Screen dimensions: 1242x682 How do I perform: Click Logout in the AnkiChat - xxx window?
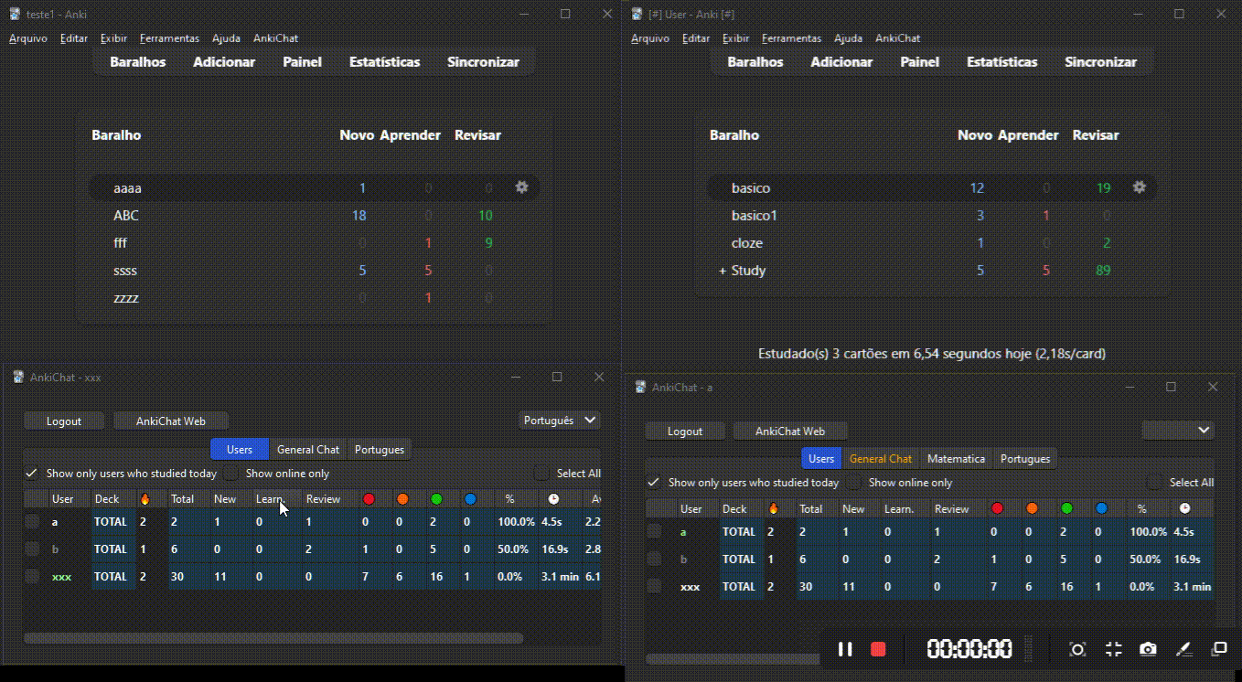pos(64,421)
